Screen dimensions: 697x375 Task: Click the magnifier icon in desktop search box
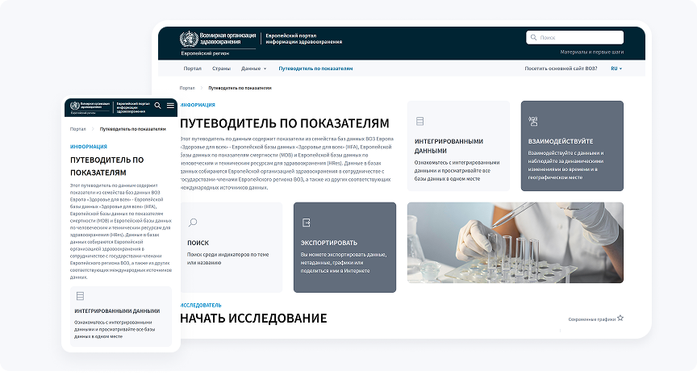tap(534, 37)
